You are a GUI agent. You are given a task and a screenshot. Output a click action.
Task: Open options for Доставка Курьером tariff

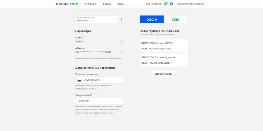pos(185,56)
